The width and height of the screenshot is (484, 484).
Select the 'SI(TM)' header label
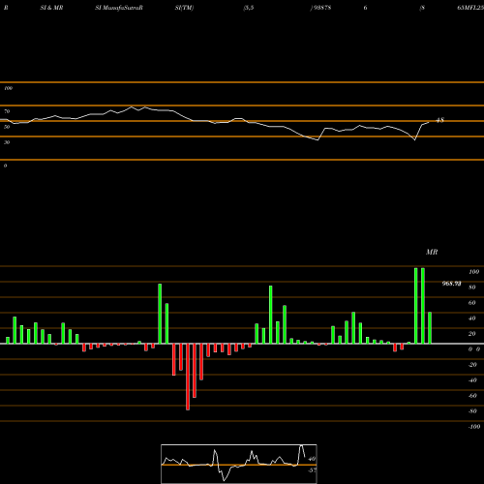click(x=184, y=8)
